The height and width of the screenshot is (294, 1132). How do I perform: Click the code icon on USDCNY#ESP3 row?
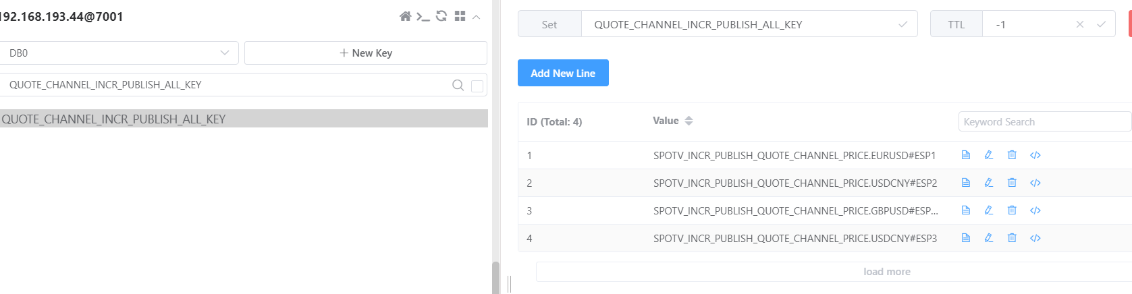pyautogui.click(x=1035, y=238)
